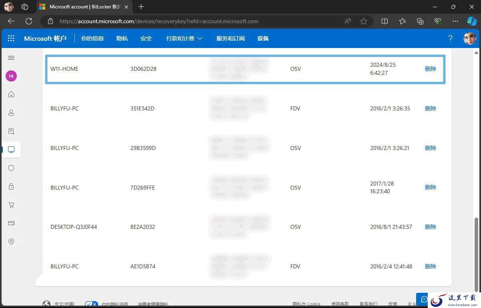This screenshot has height=308, width=481.
Task: Close the BitLocker tab
Action: [x=127, y=7]
